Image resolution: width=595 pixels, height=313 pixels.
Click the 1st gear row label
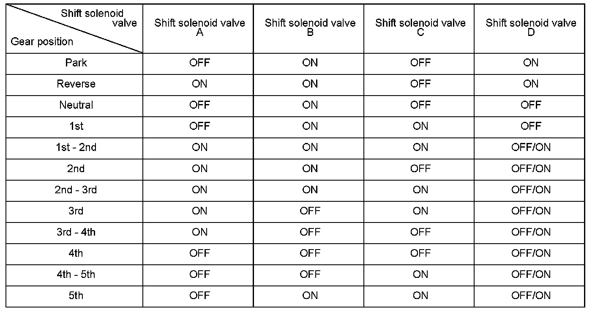76,126
